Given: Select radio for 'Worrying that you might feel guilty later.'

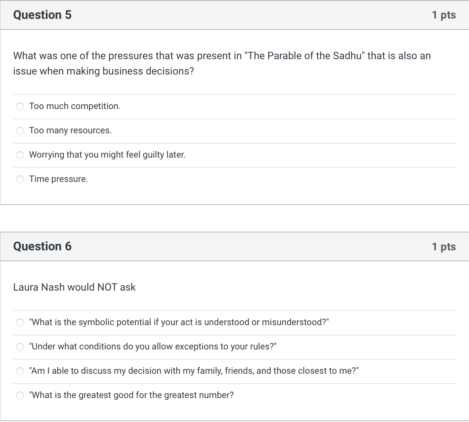Looking at the screenshot, I should [20, 155].
